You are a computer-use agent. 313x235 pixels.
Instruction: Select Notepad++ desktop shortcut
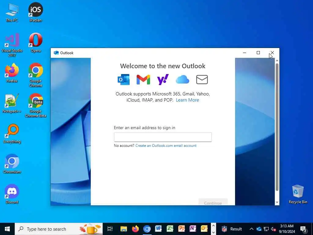(x=12, y=103)
